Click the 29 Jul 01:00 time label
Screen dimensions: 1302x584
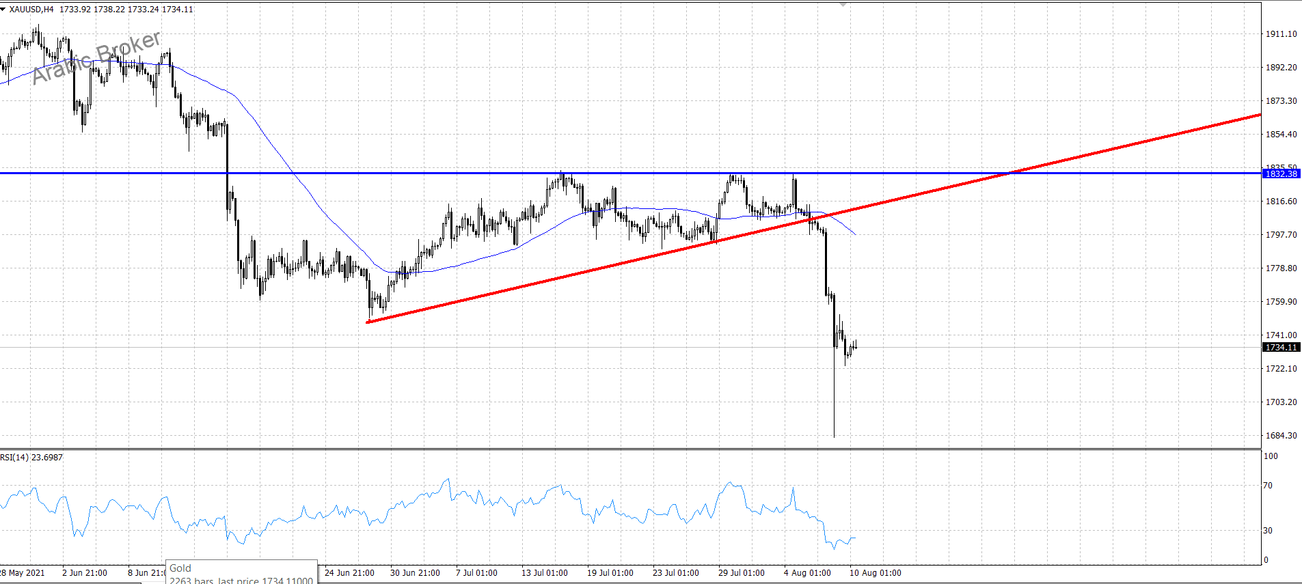(x=741, y=573)
